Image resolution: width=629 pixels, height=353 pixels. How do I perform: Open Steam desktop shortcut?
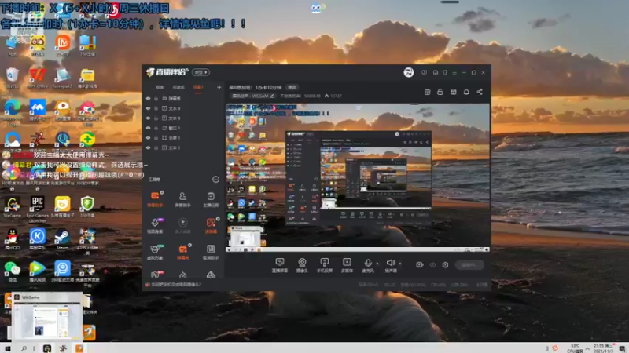coord(62,239)
